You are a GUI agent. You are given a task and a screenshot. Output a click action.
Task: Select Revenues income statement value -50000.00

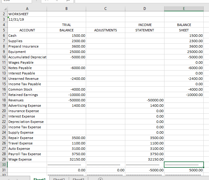coord(145,100)
